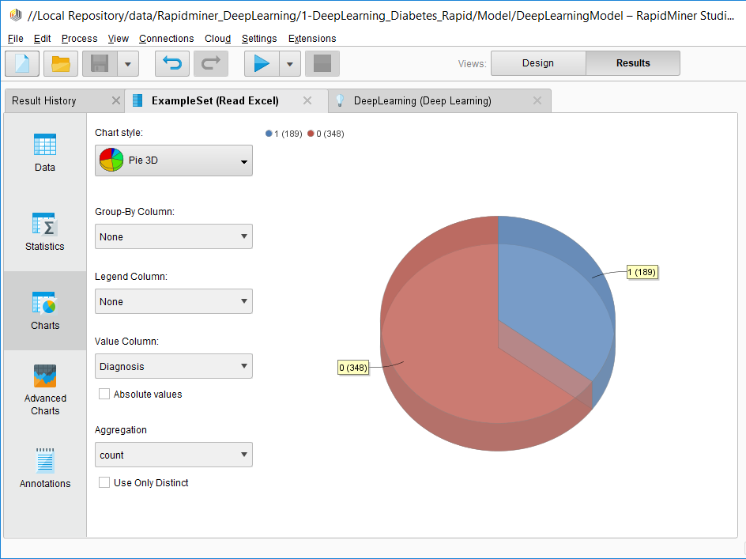Switch to the Design view
This screenshot has width=746, height=559.
pyautogui.click(x=538, y=62)
